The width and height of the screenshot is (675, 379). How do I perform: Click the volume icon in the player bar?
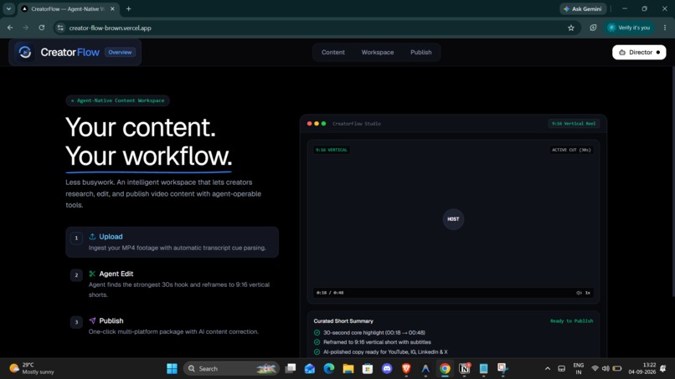pyautogui.click(x=579, y=293)
